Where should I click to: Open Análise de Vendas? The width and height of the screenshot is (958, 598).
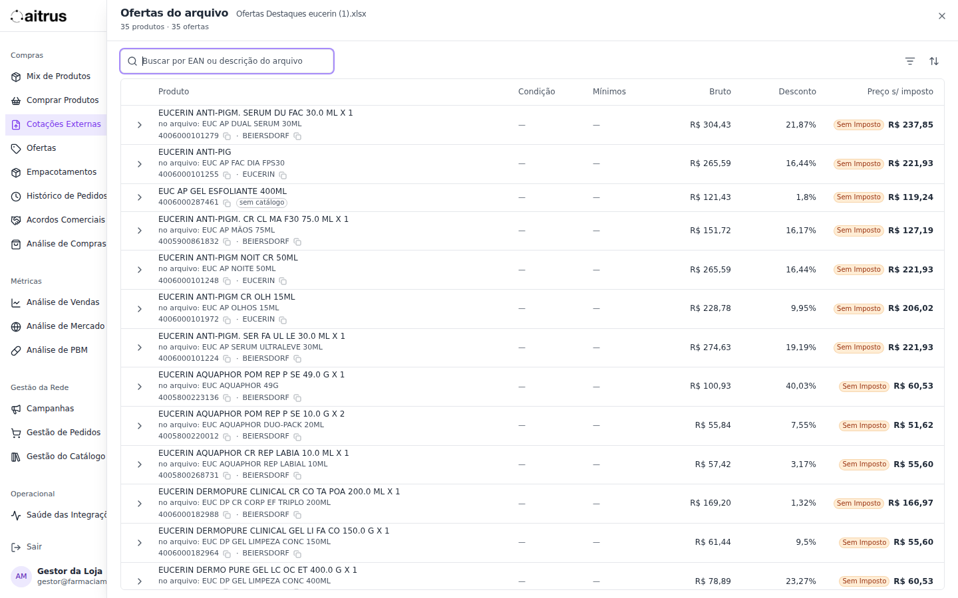tap(56, 302)
